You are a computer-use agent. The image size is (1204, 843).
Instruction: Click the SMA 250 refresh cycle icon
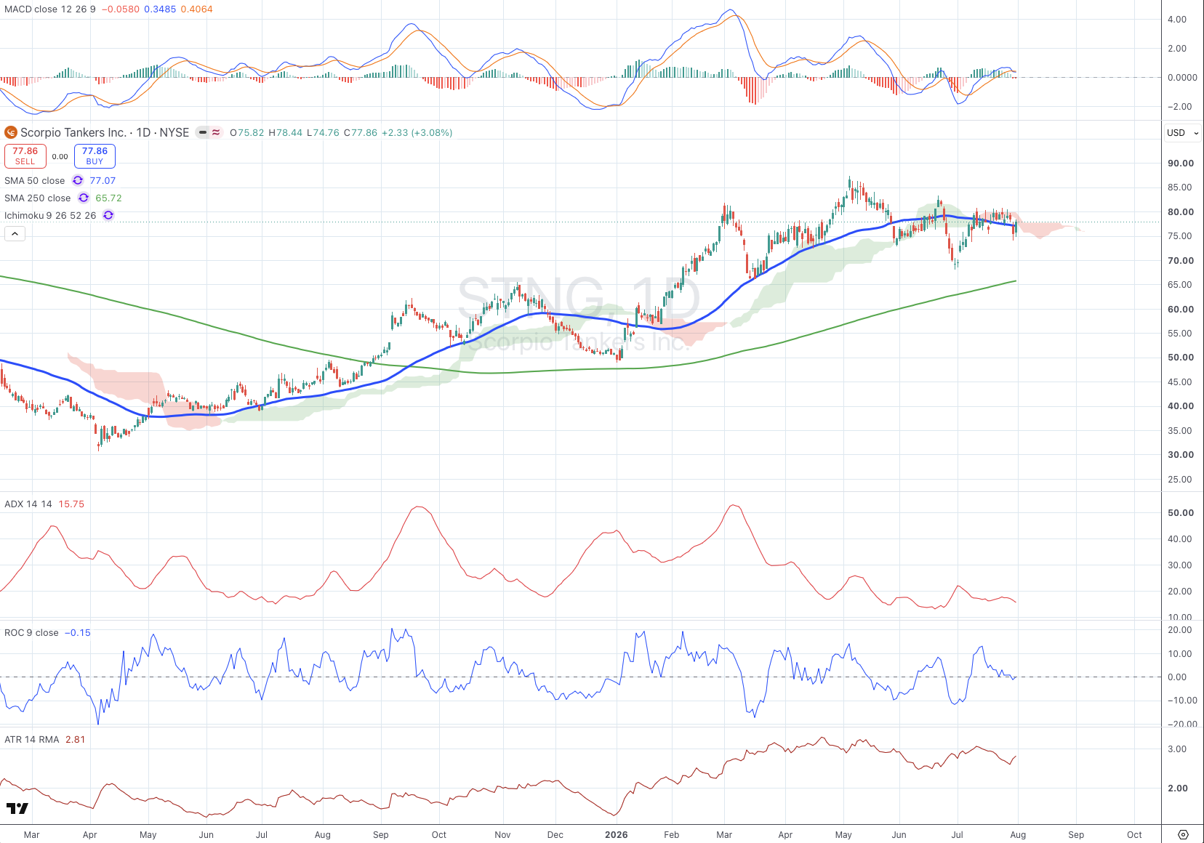point(84,198)
